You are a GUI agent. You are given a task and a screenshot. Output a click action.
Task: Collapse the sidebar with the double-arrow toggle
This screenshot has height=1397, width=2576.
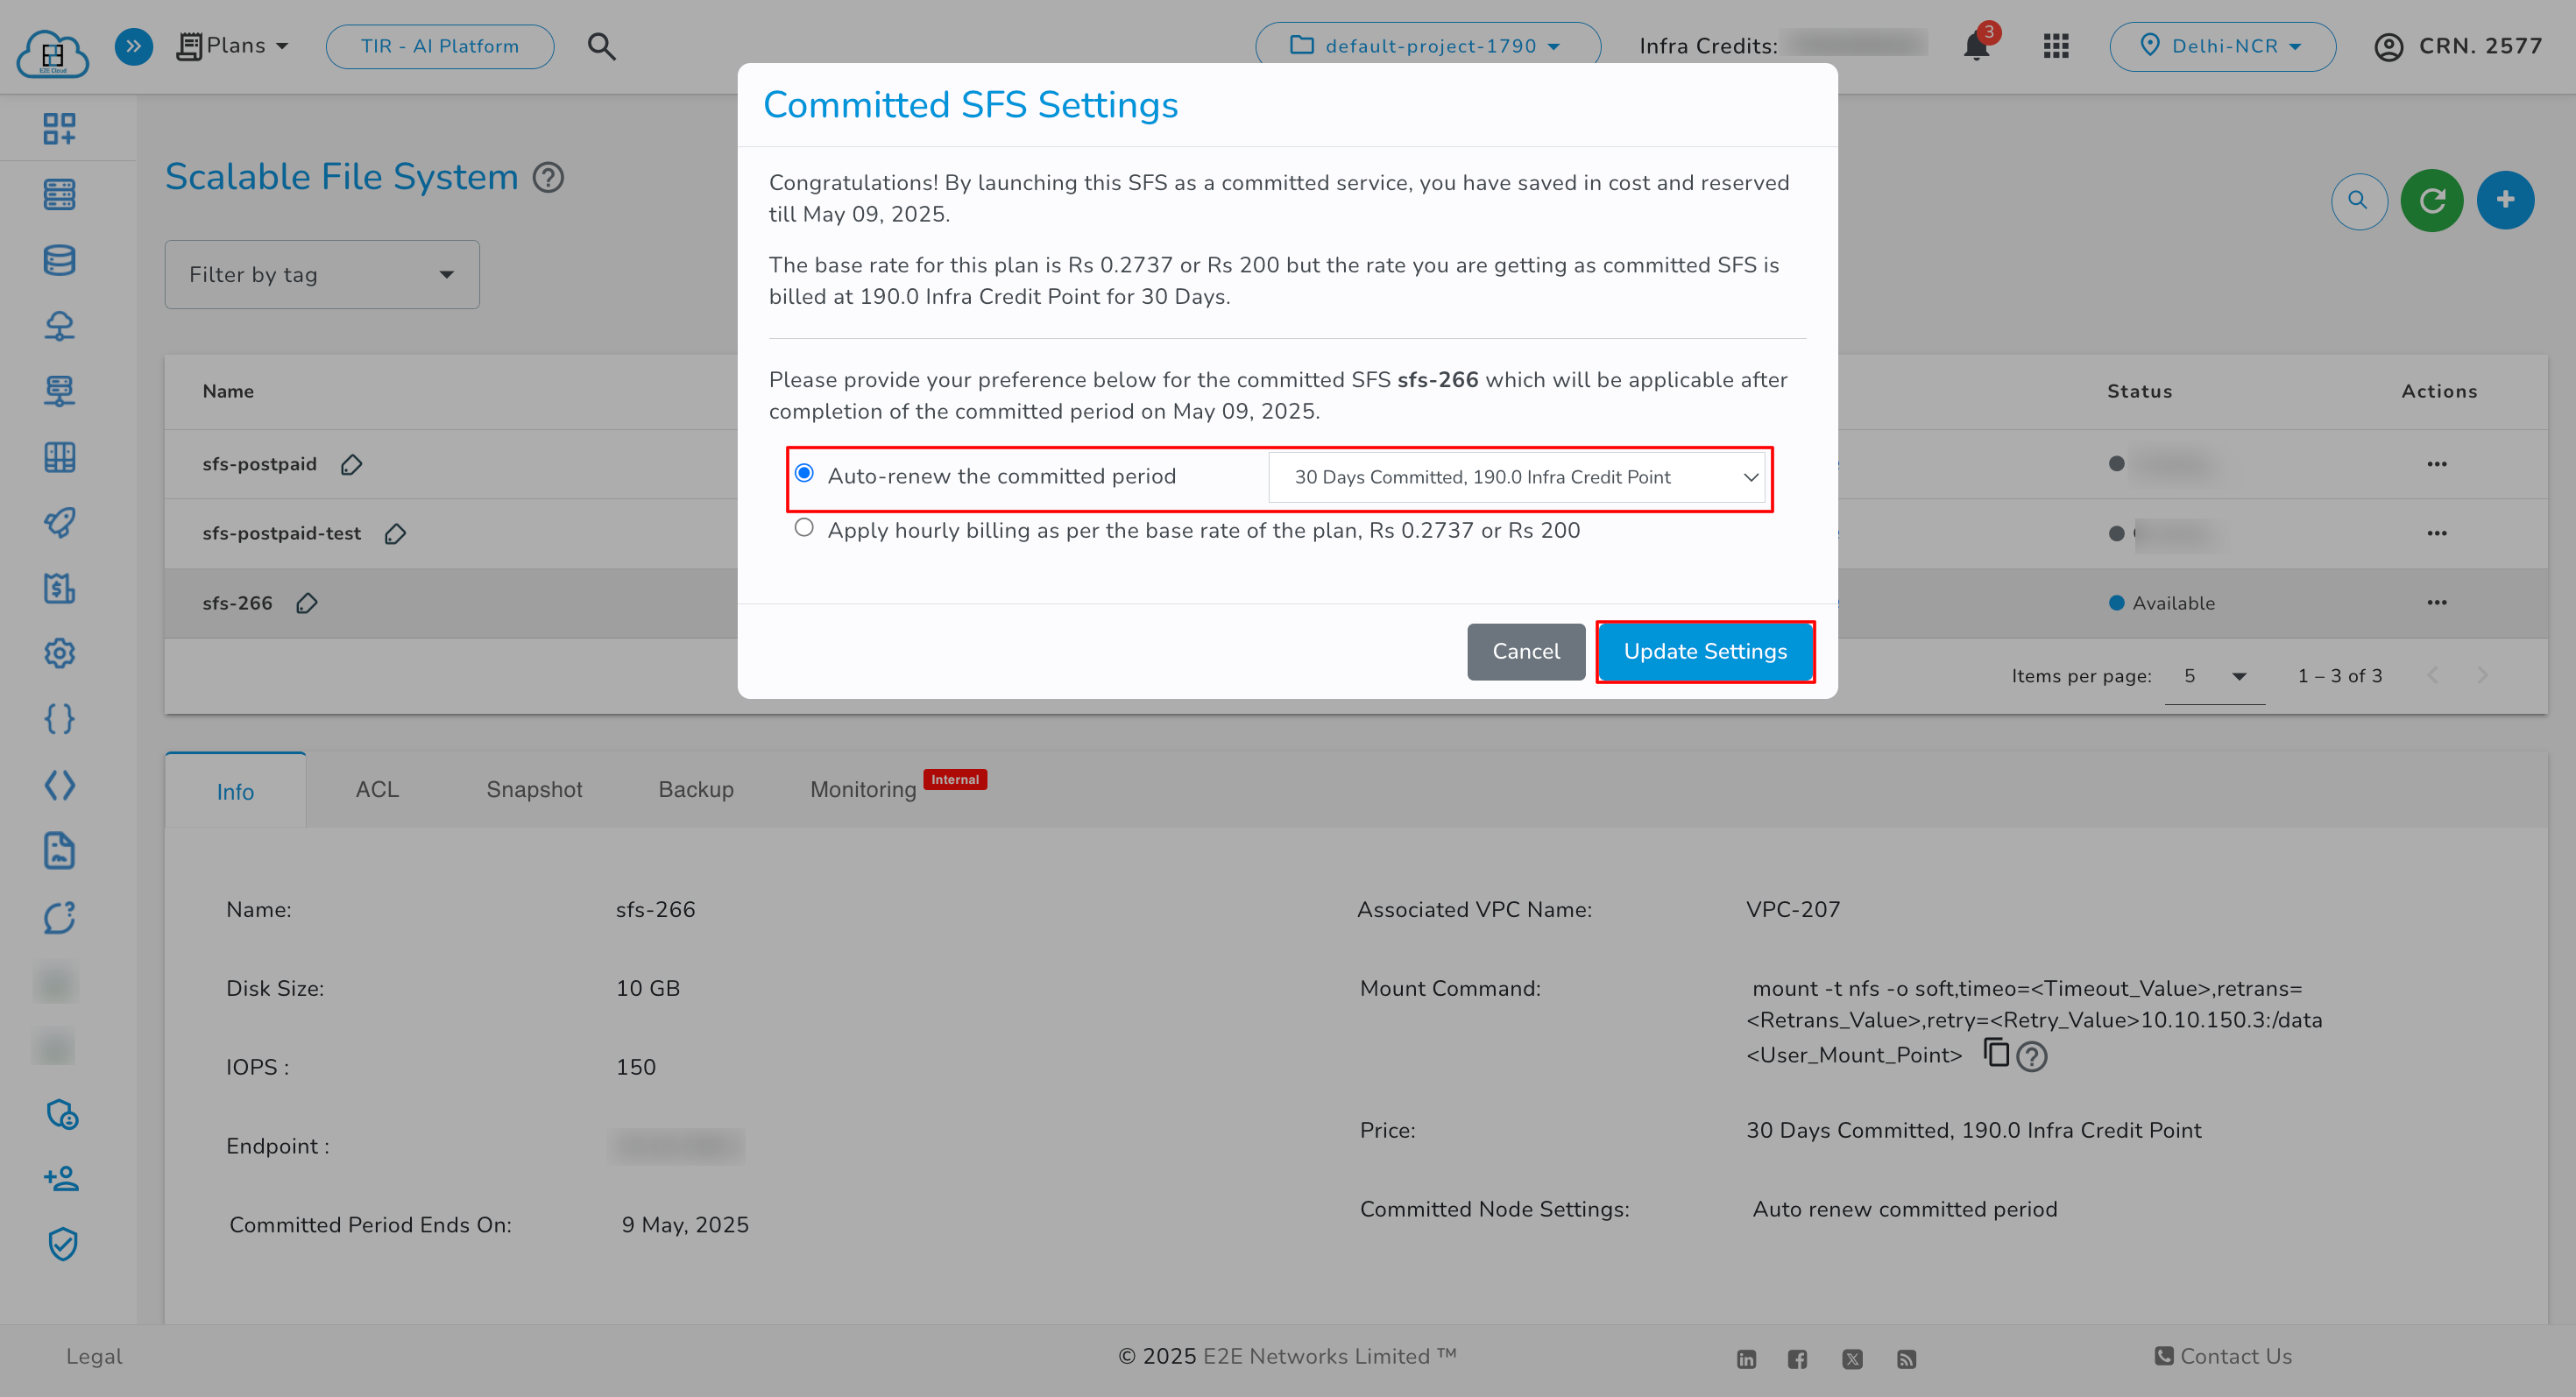(x=133, y=46)
